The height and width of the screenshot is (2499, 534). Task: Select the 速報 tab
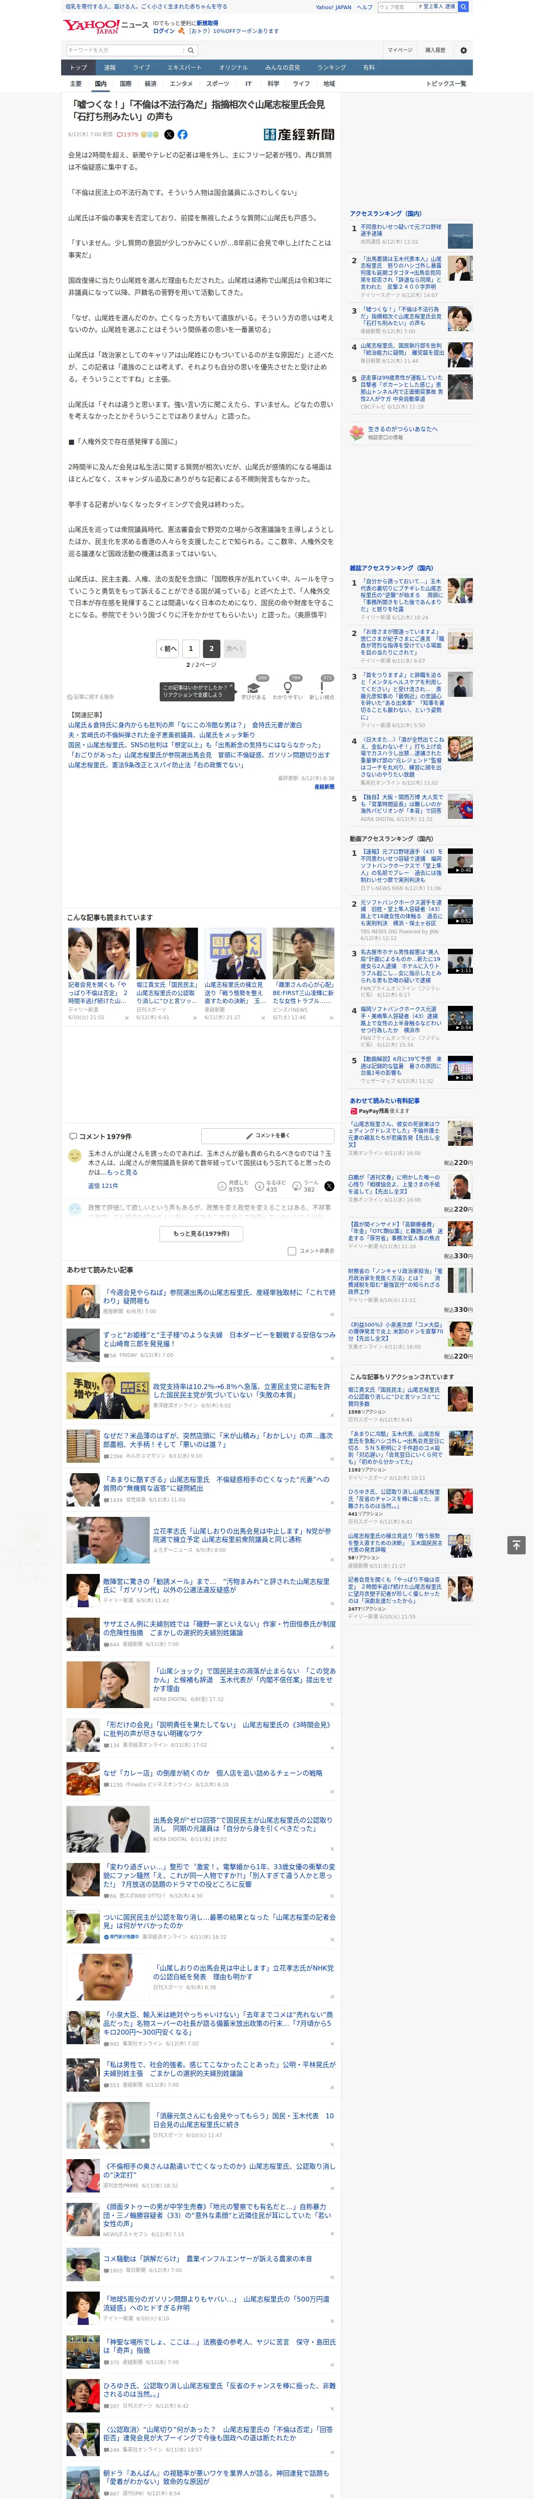point(109,68)
